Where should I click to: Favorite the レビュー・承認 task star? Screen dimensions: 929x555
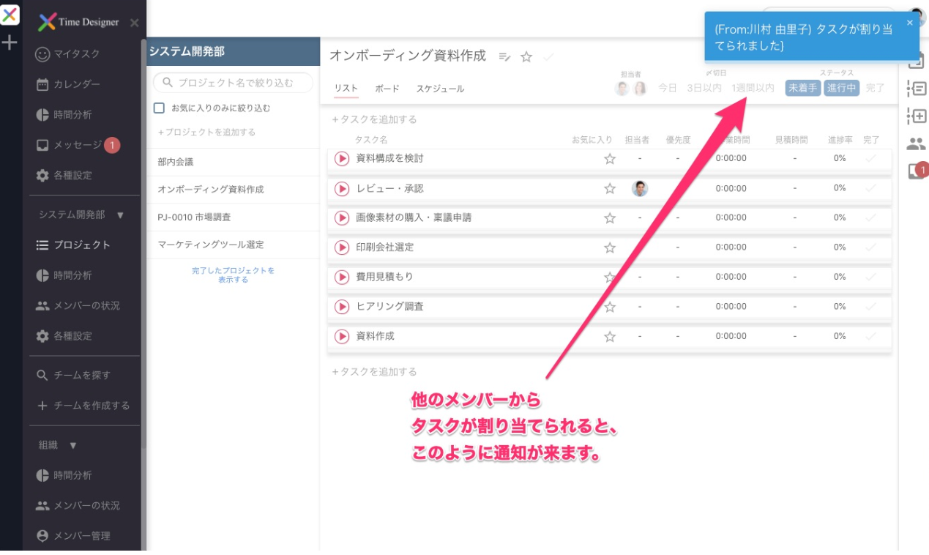point(608,189)
